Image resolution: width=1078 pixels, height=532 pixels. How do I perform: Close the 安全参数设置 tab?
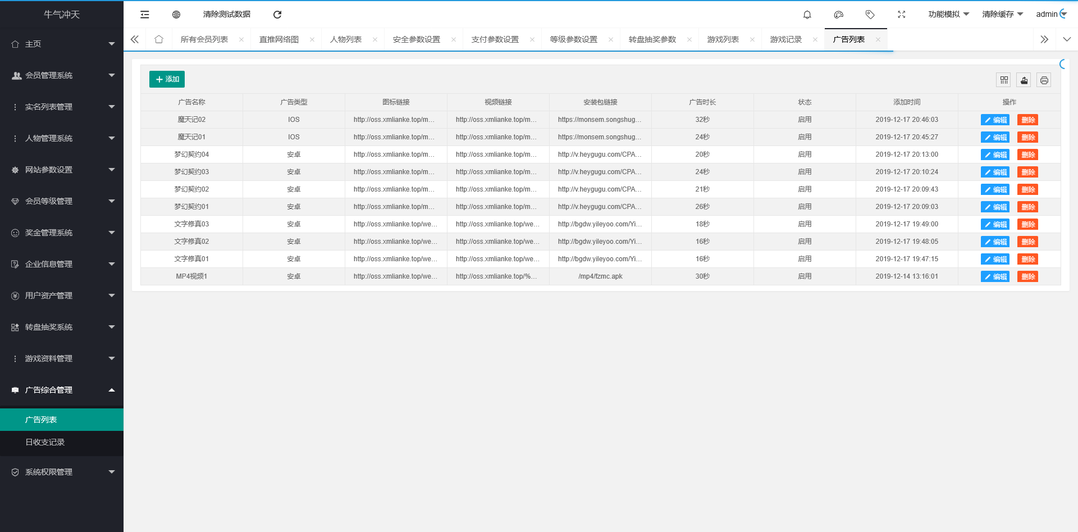click(x=454, y=39)
